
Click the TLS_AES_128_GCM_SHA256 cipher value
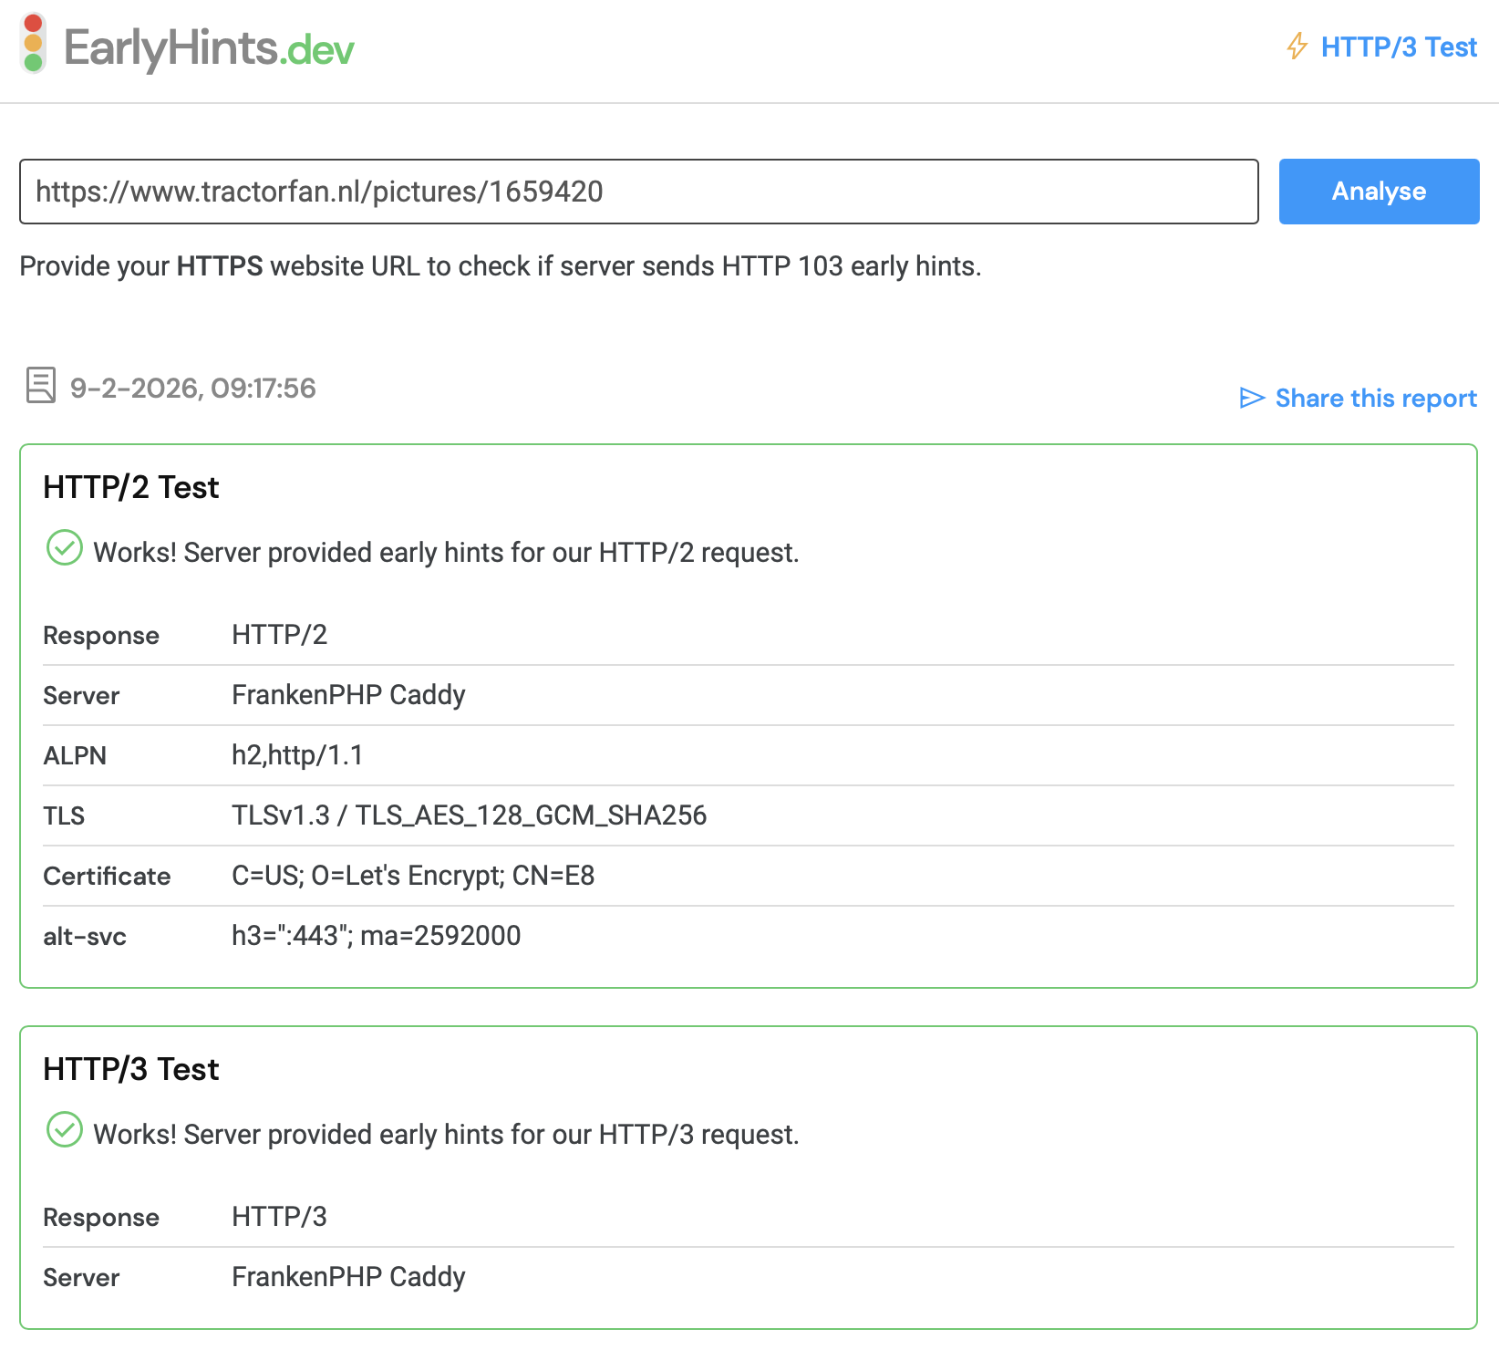tap(531, 815)
